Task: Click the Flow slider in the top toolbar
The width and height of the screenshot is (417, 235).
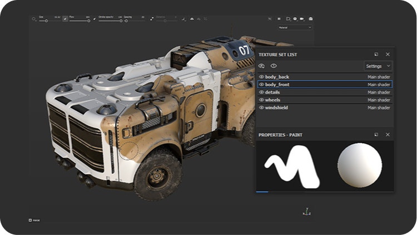Action: [x=80, y=21]
